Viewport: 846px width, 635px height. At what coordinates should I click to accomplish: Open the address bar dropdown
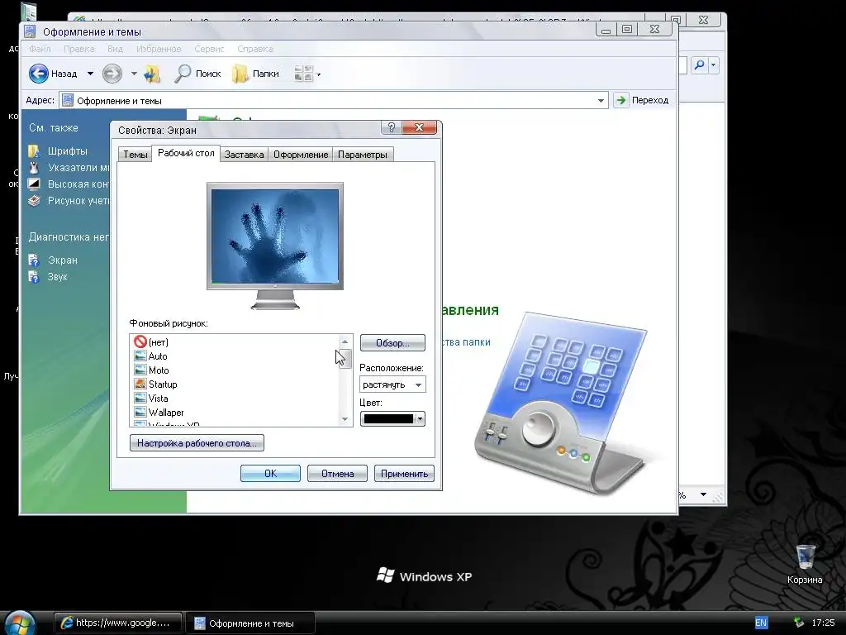click(x=601, y=100)
